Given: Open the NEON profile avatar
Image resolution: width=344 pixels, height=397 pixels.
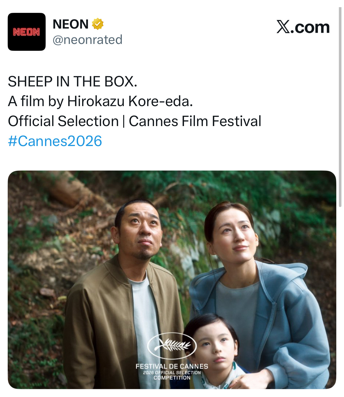Looking at the screenshot, I should (x=27, y=32).
